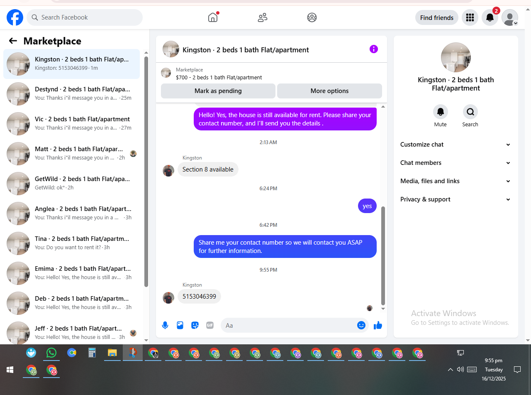This screenshot has width=531, height=395.
Task: Open the emoji picker in message box
Action: [x=361, y=325]
